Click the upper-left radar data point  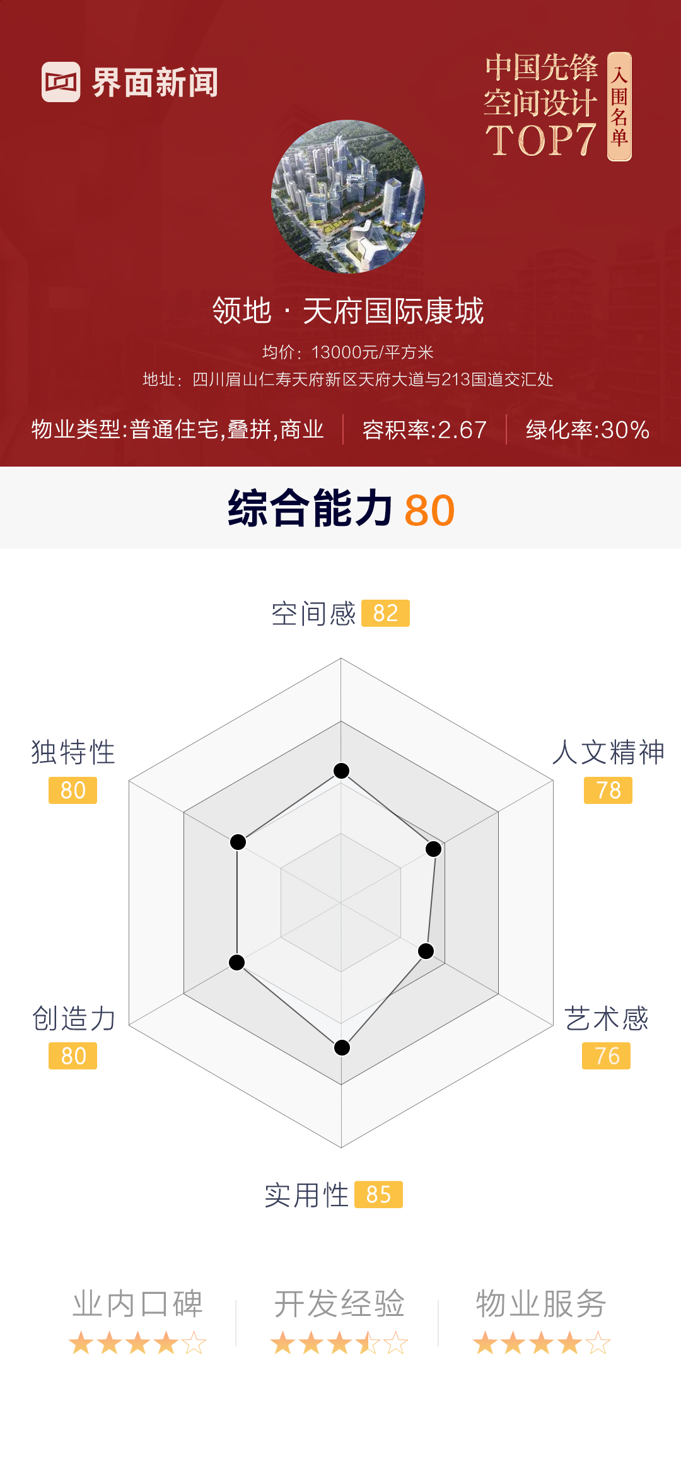tap(238, 842)
